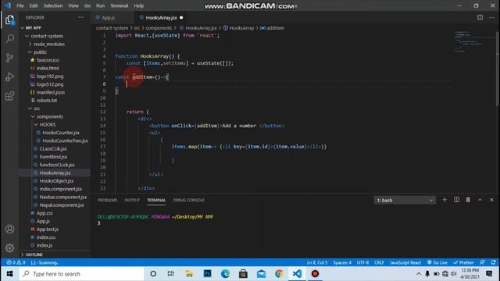The image size is (500, 281).
Task: Change language mode 'JavaScript React'
Action: coord(405,262)
